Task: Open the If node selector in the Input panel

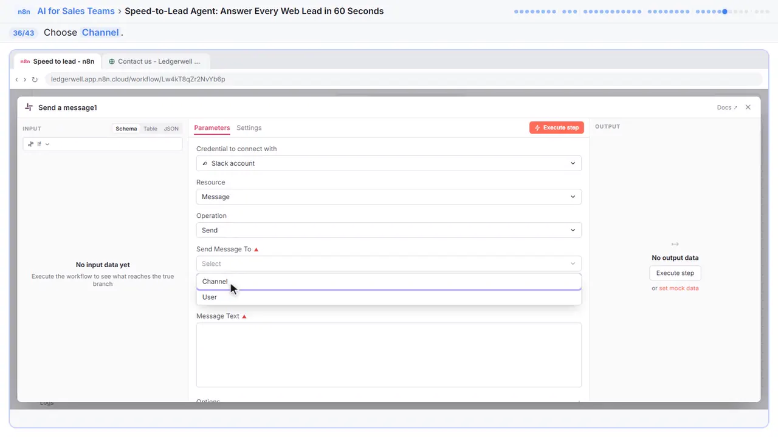Action: 103,144
